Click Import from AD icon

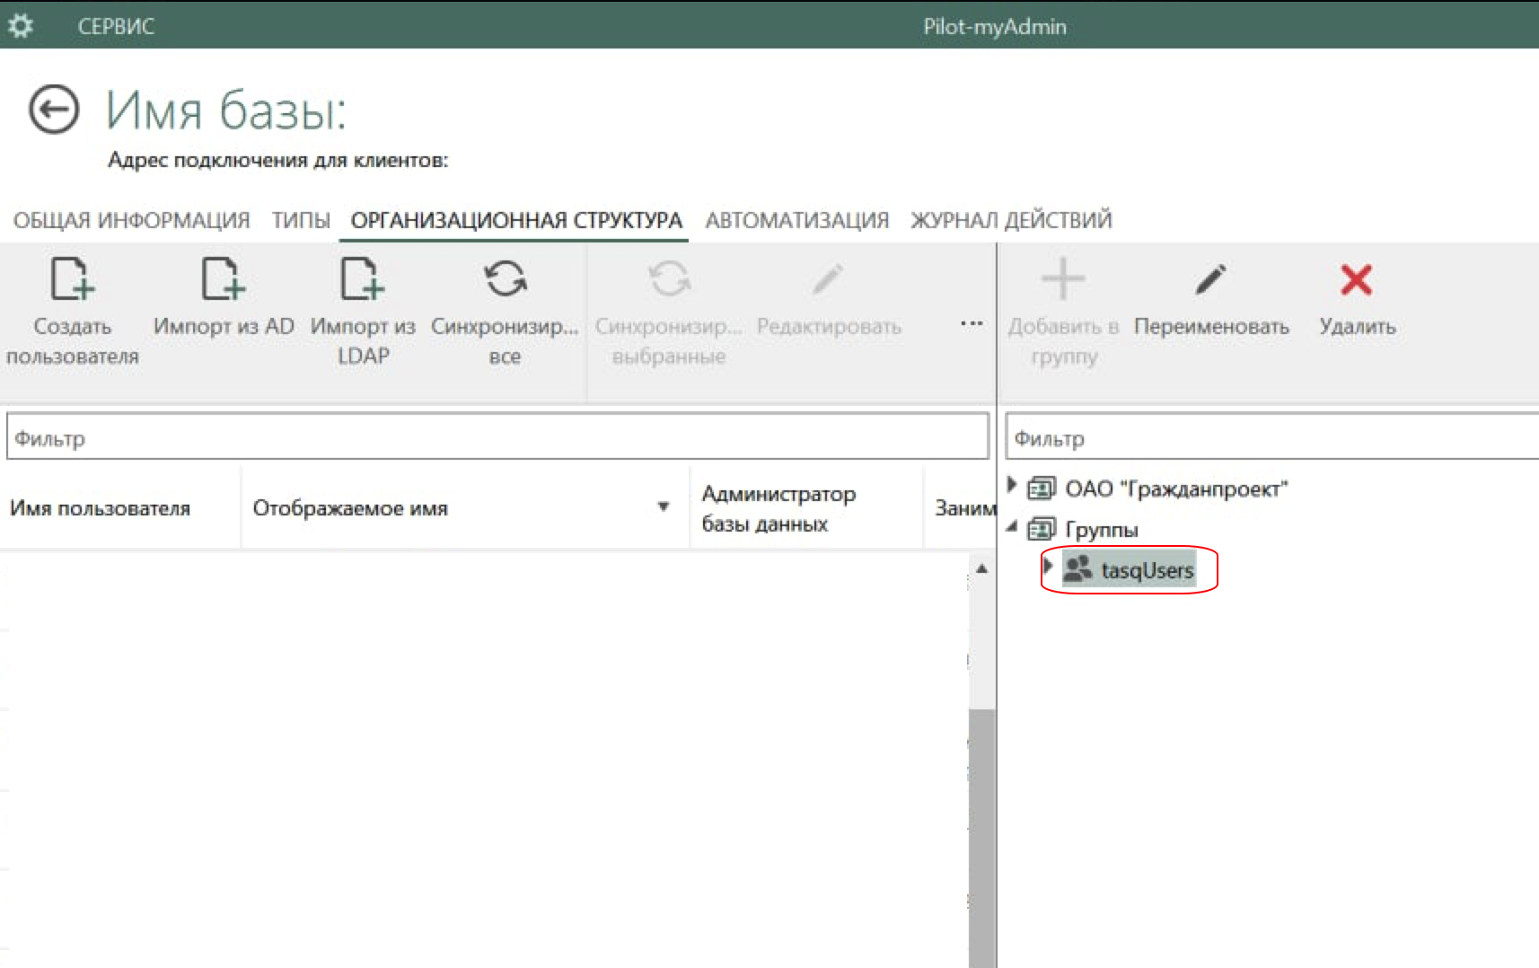(x=223, y=279)
